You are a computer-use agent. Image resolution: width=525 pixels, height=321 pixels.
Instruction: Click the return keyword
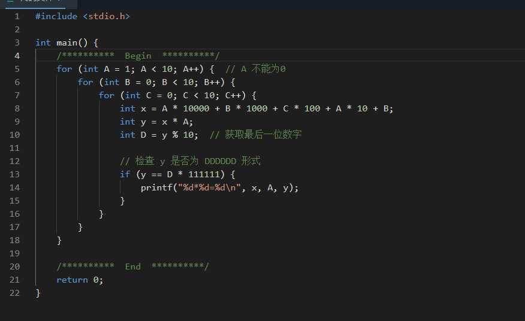pyautogui.click(x=72, y=280)
